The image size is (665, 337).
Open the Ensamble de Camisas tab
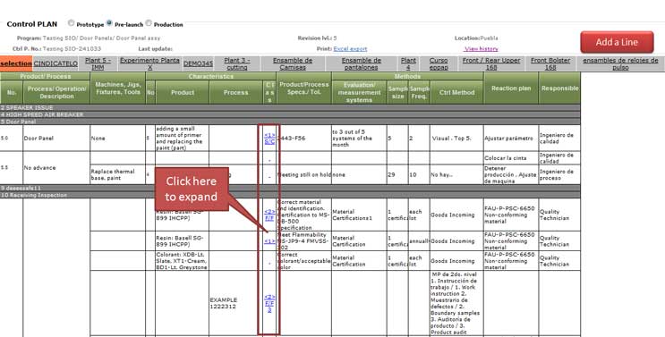click(293, 63)
